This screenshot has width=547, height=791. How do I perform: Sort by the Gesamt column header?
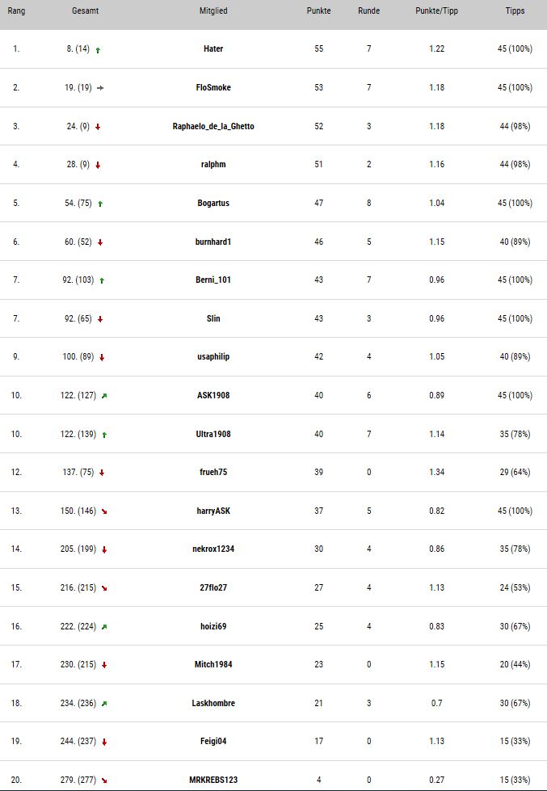click(x=86, y=11)
